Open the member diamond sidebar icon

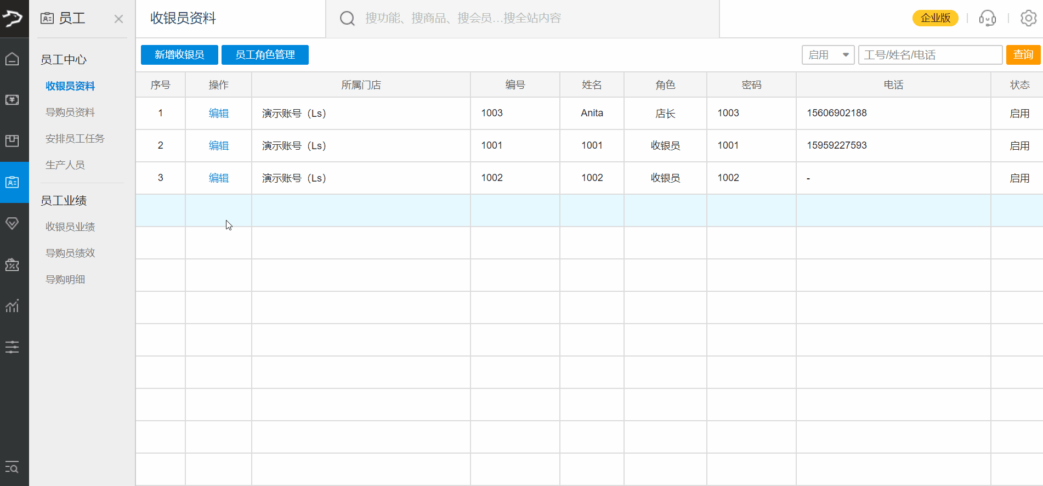(12, 223)
